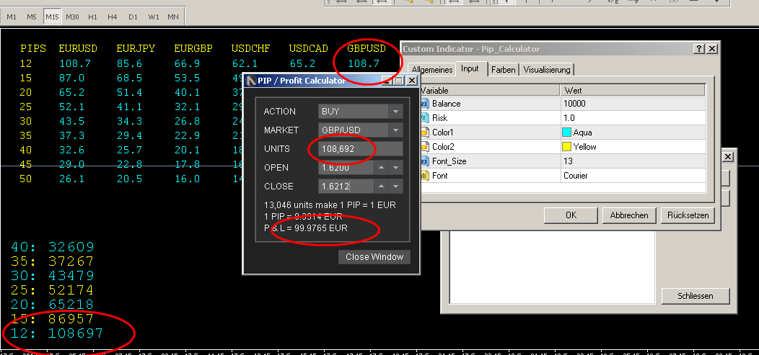Open the Visualisierung tab

[547, 70]
